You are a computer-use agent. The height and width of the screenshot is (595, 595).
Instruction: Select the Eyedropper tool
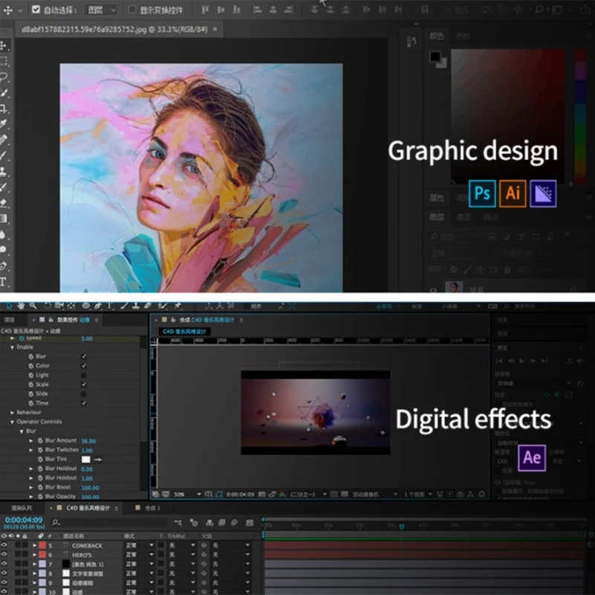tap(4, 123)
